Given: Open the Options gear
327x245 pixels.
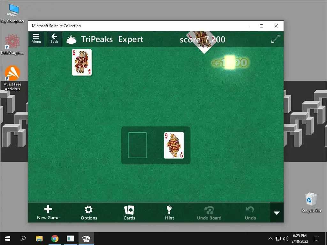Looking at the screenshot, I should (x=89, y=213).
